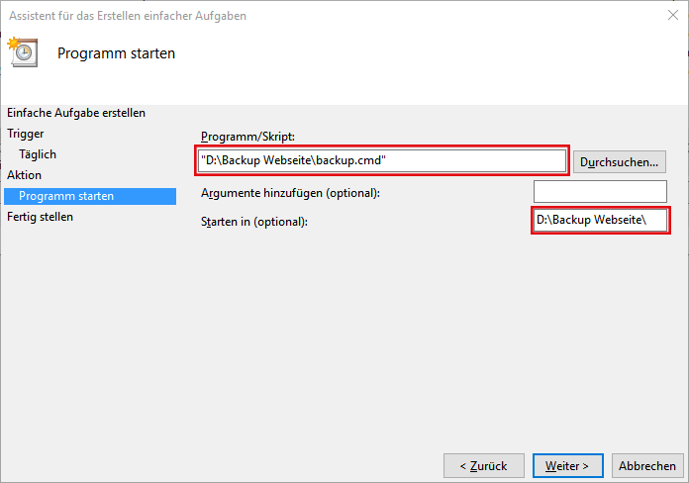Click the 'Argumente hinzufügen (optional):' label
Image resolution: width=689 pixels, height=483 pixels.
290,192
